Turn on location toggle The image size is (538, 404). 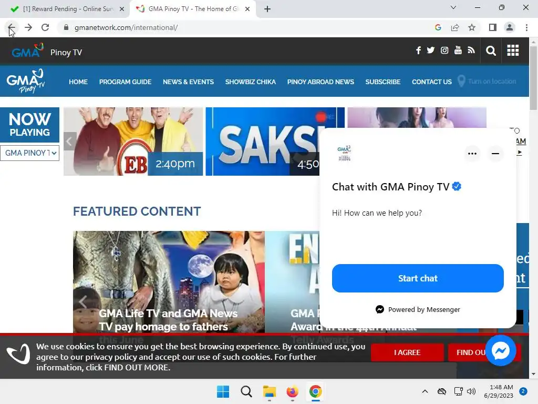click(487, 82)
